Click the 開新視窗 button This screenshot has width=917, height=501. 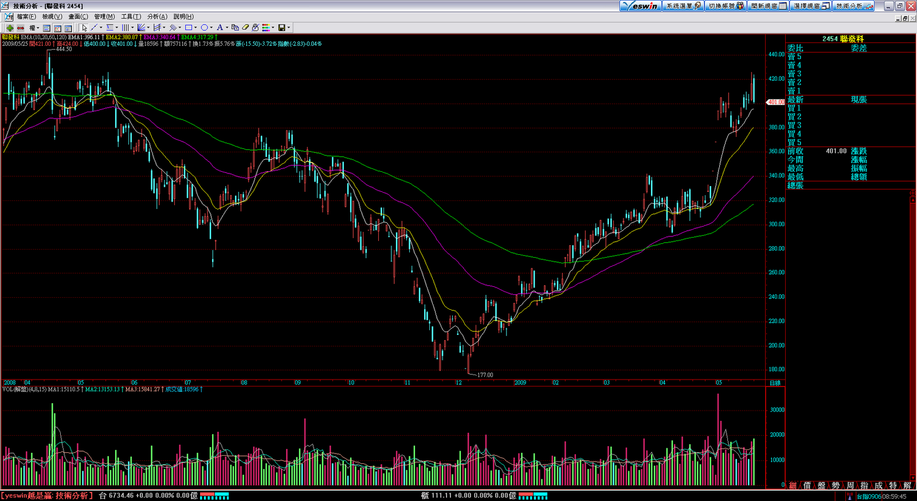pyautogui.click(x=768, y=6)
